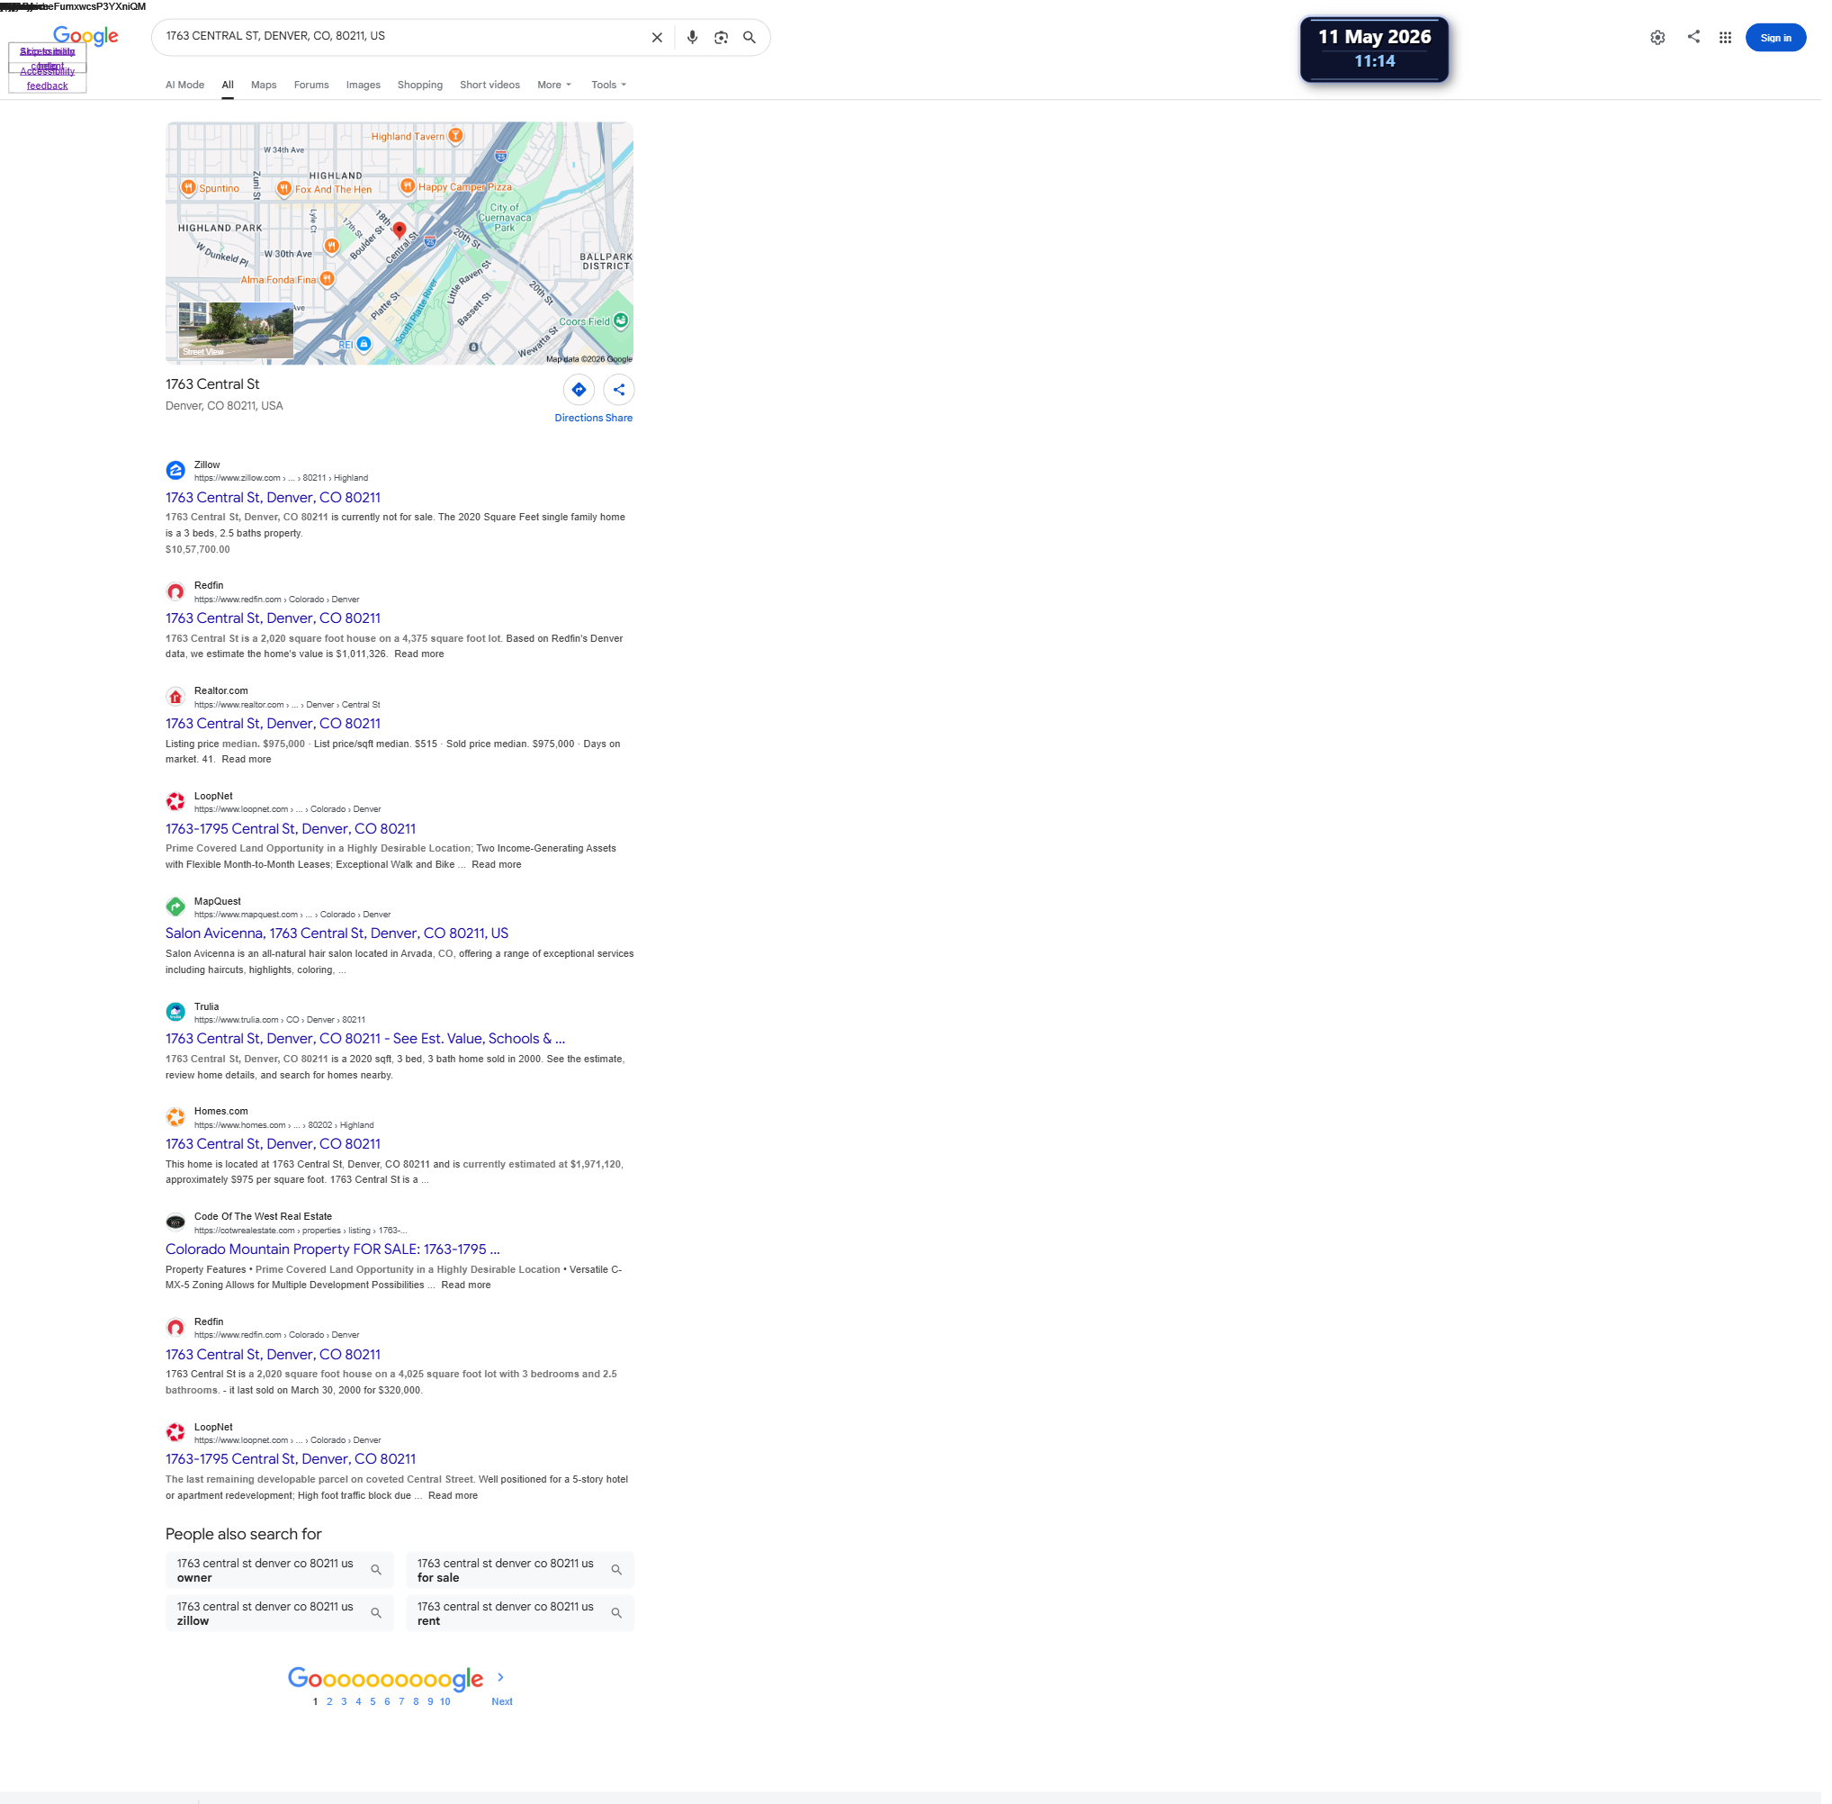Click the Coors Field map marker
Image resolution: width=1832 pixels, height=1804 pixels.
tap(621, 320)
